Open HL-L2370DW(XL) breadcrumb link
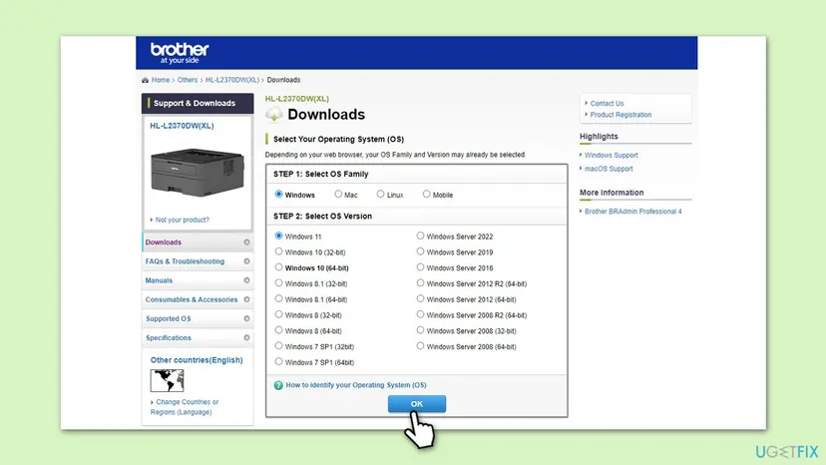The height and width of the screenshot is (465, 826). pos(232,80)
